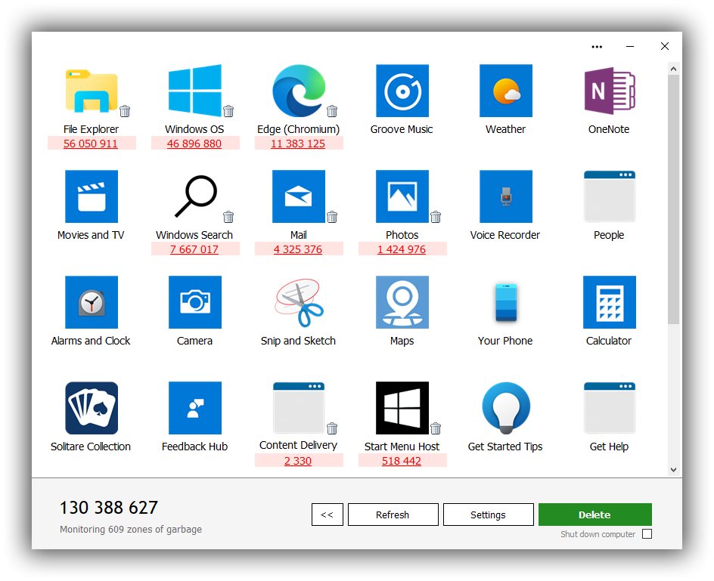
Task: Click the scrollbar down arrow
Action: click(x=673, y=469)
